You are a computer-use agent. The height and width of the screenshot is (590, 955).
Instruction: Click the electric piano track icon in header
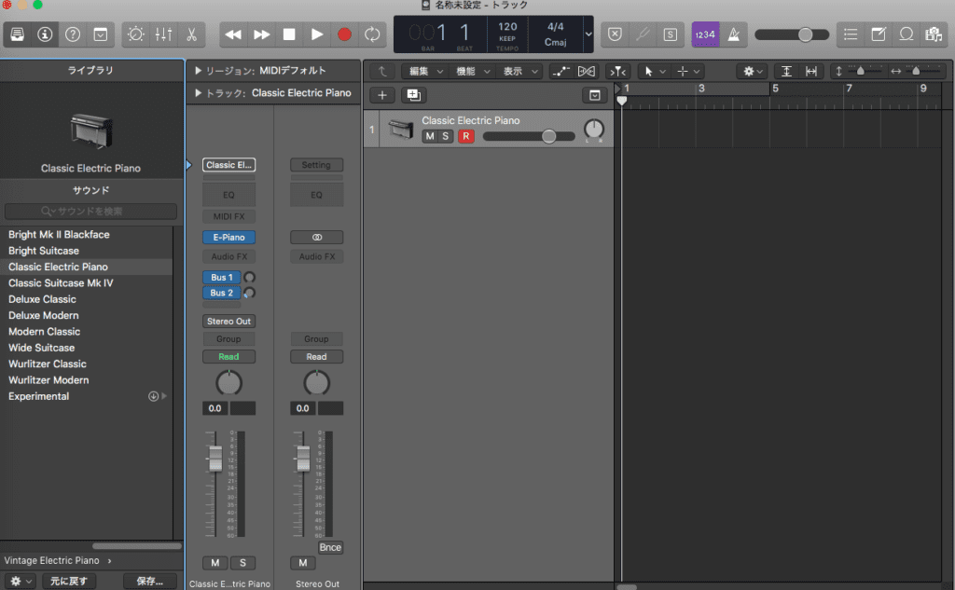401,129
